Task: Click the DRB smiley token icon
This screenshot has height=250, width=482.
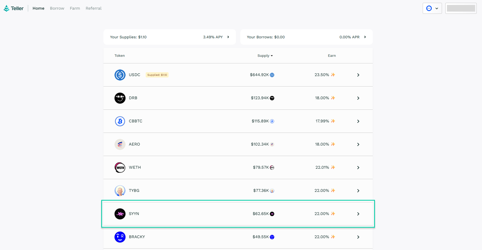Action: 120,98
